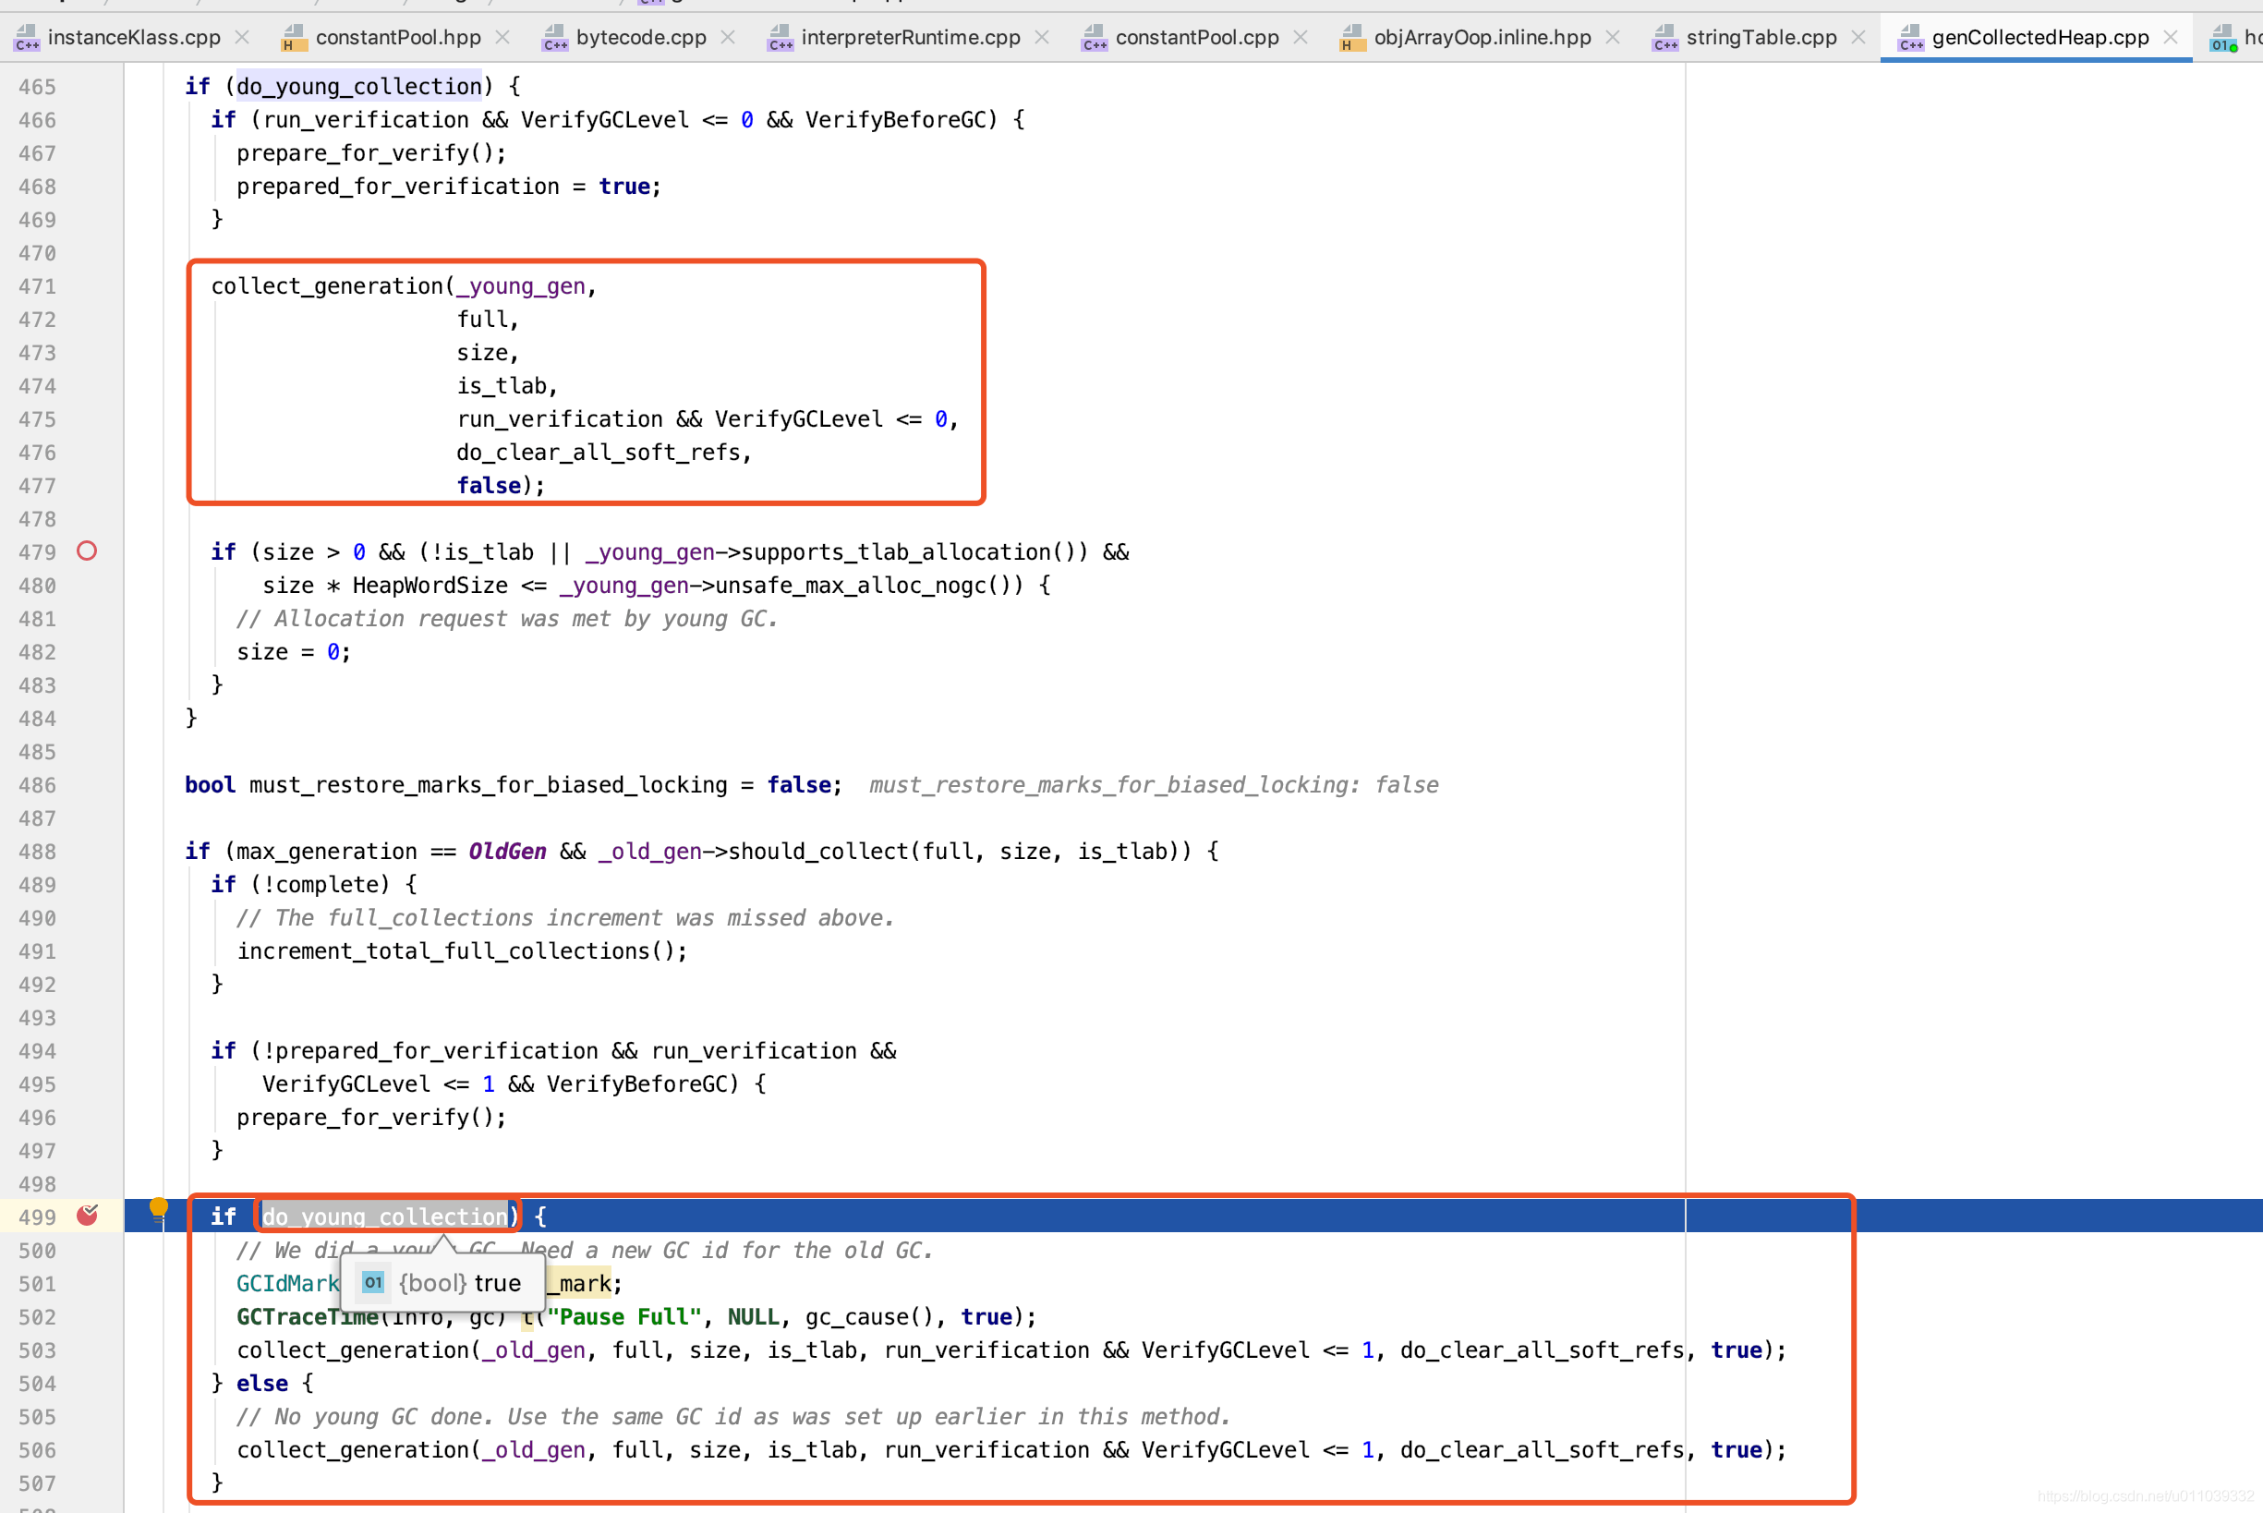
Task: Toggle the disabled breakpoint on line 479
Action: tap(87, 551)
